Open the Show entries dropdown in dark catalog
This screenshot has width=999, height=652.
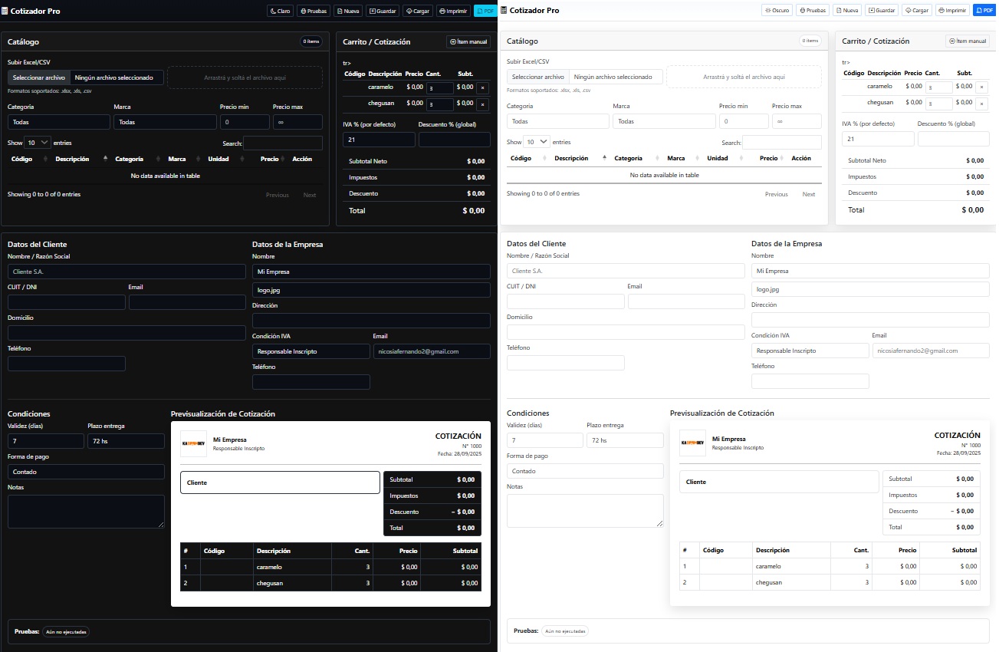coord(38,143)
